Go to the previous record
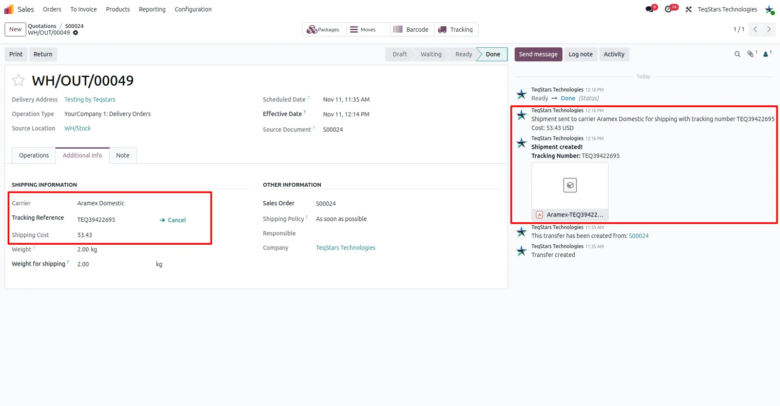The image size is (780, 406). 755,29
